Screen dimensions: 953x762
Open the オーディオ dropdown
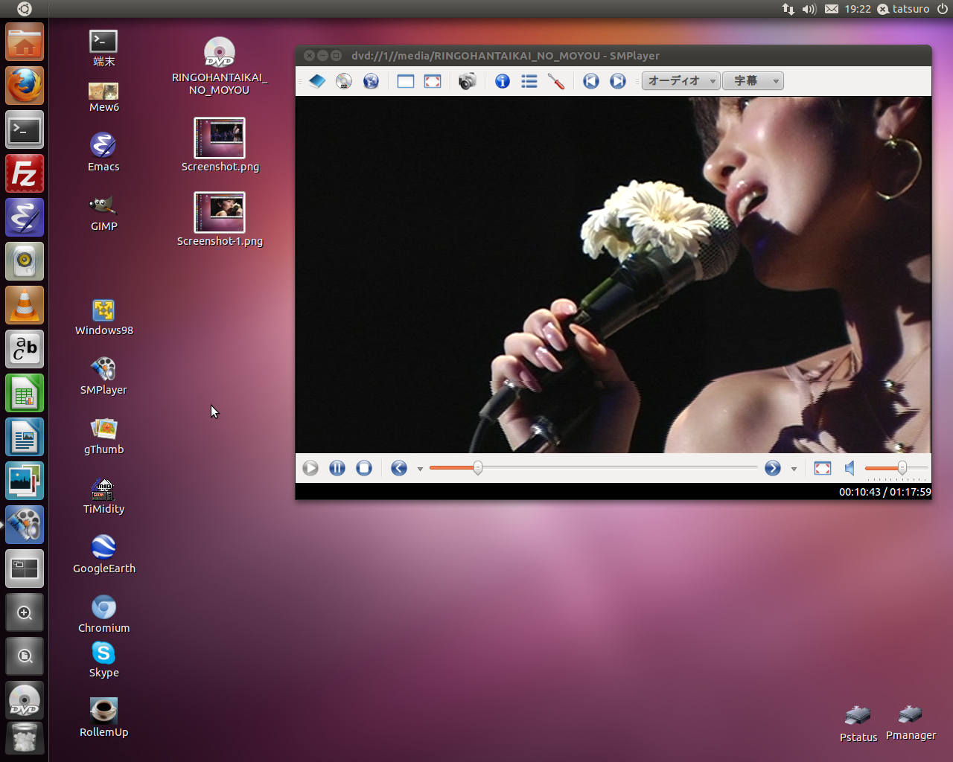(681, 81)
